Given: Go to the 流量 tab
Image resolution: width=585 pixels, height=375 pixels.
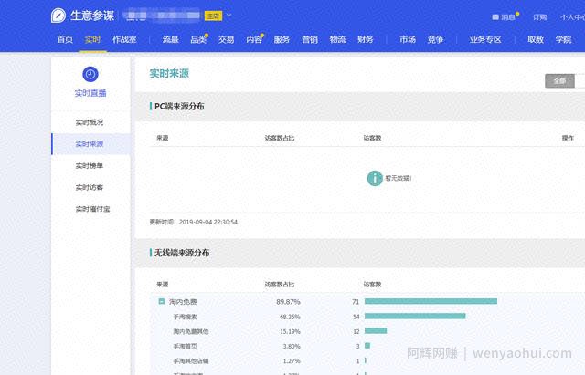Looking at the screenshot, I should point(171,39).
